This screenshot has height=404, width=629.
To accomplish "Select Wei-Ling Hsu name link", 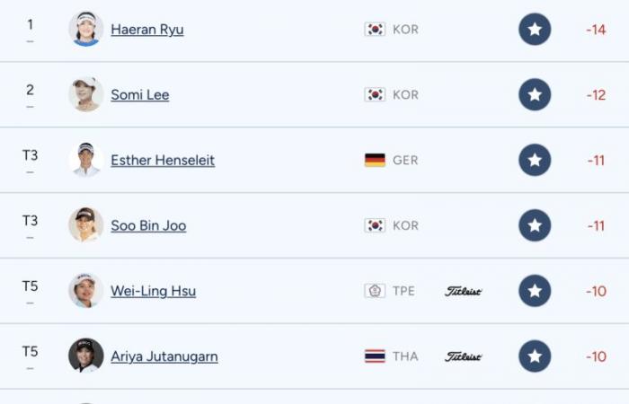I will point(154,291).
